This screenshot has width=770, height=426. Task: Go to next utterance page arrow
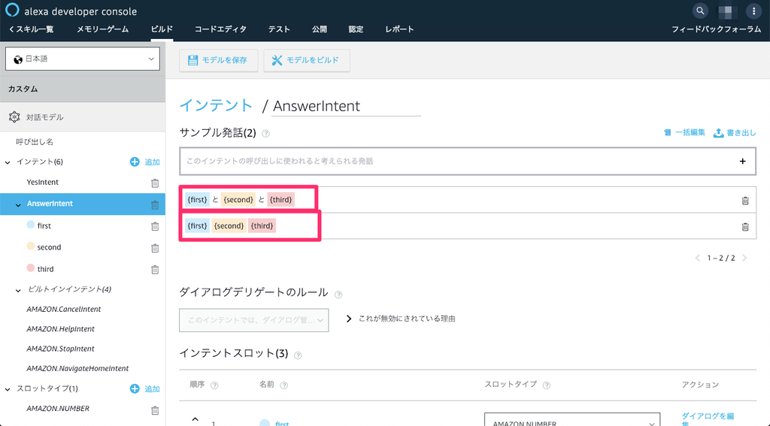(744, 258)
